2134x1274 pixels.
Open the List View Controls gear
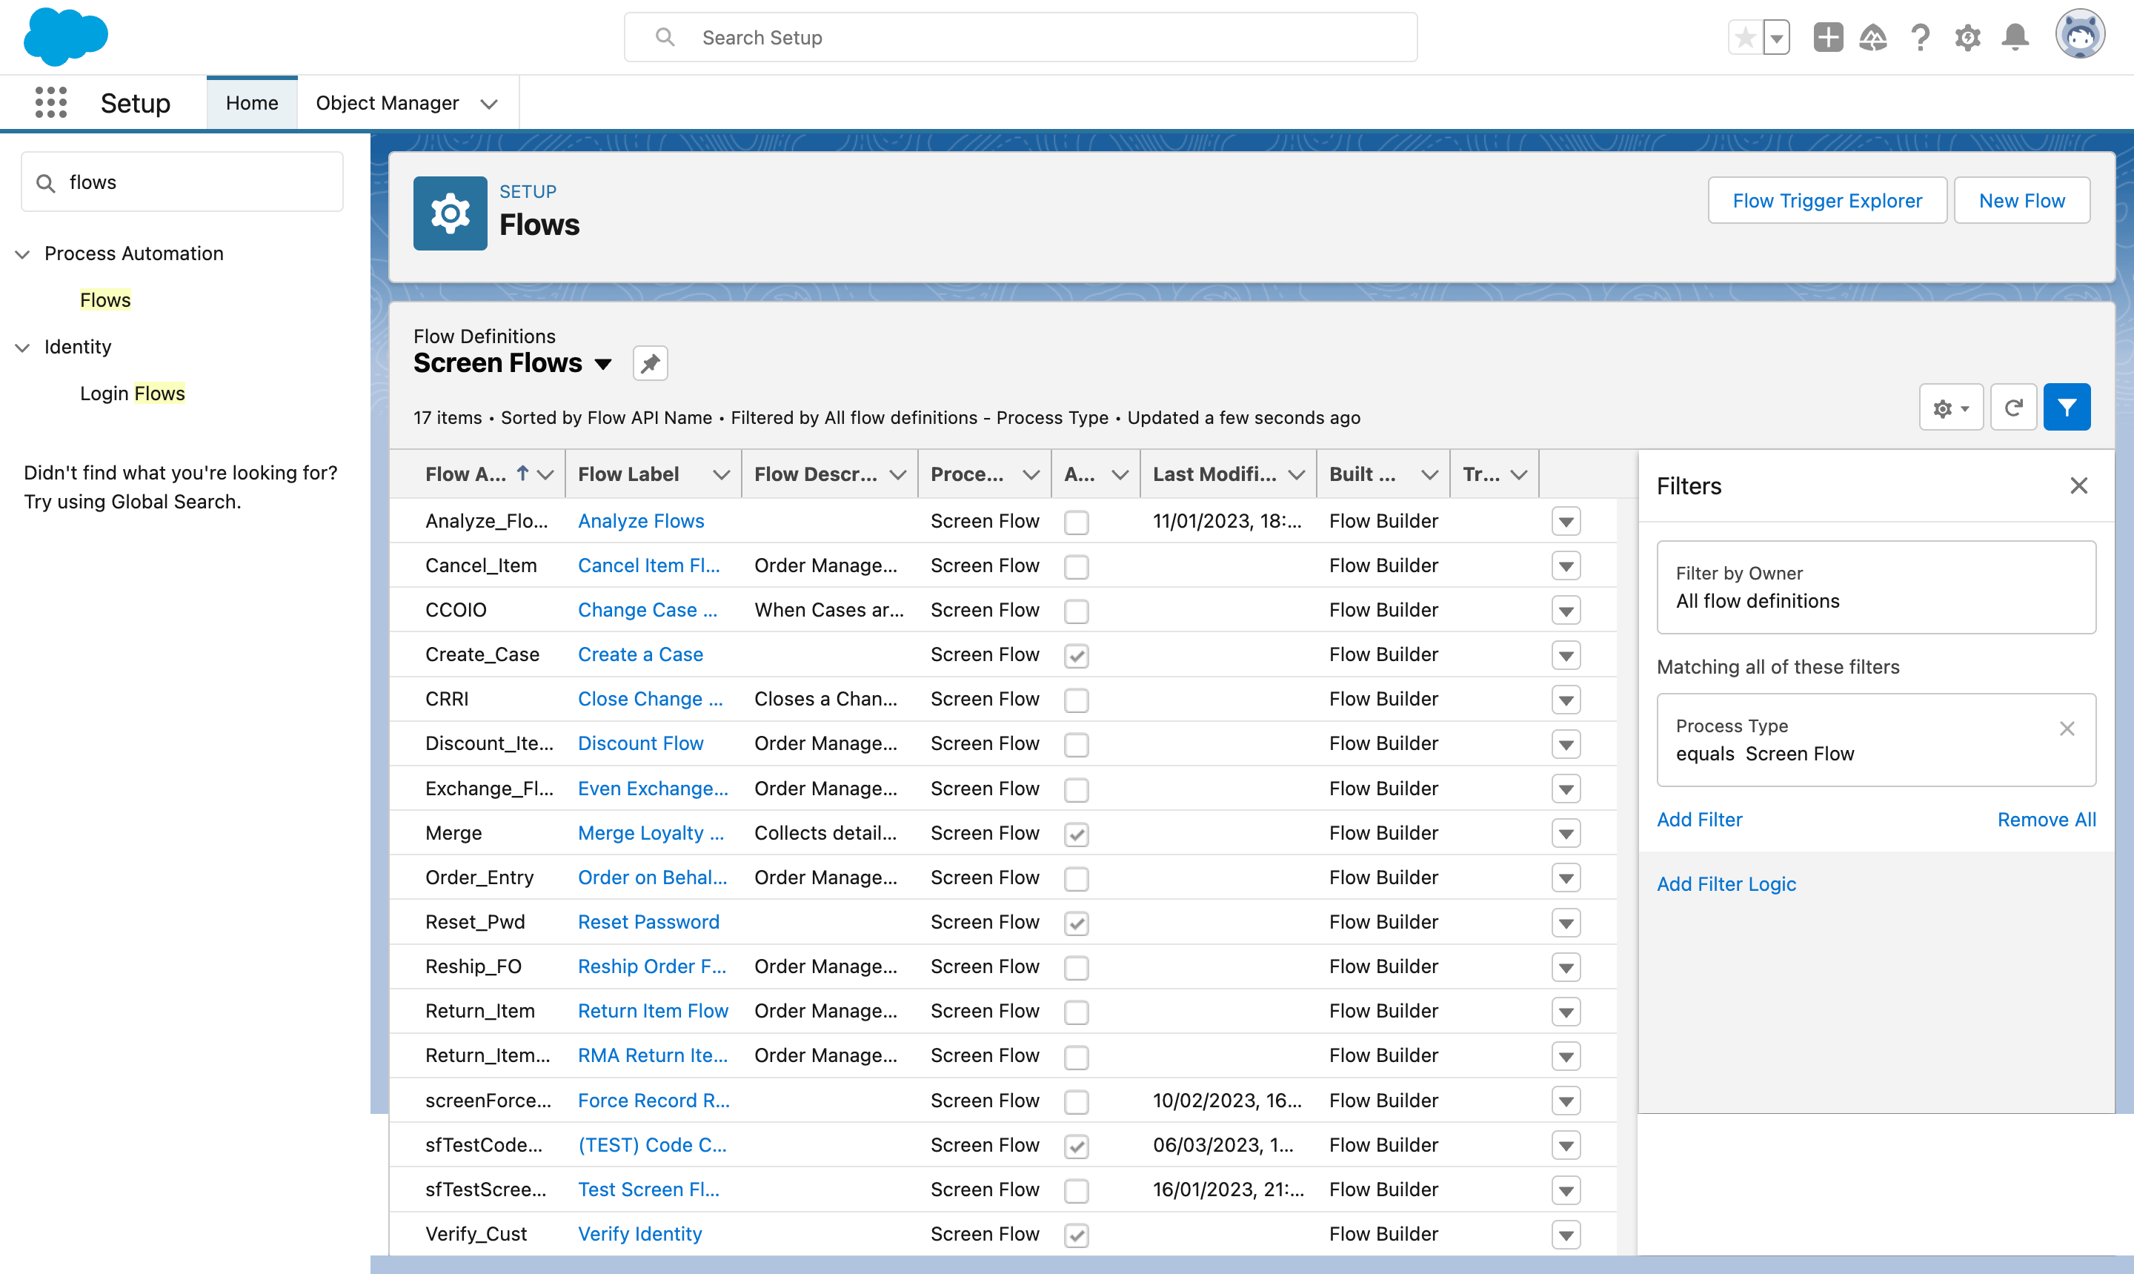(1950, 408)
